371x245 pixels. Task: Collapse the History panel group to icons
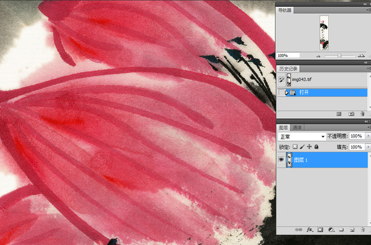[366, 62]
